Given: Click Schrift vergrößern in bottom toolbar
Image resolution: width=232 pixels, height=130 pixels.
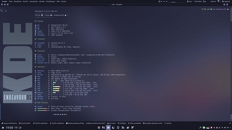Looking at the screenshot, I should [40, 123].
